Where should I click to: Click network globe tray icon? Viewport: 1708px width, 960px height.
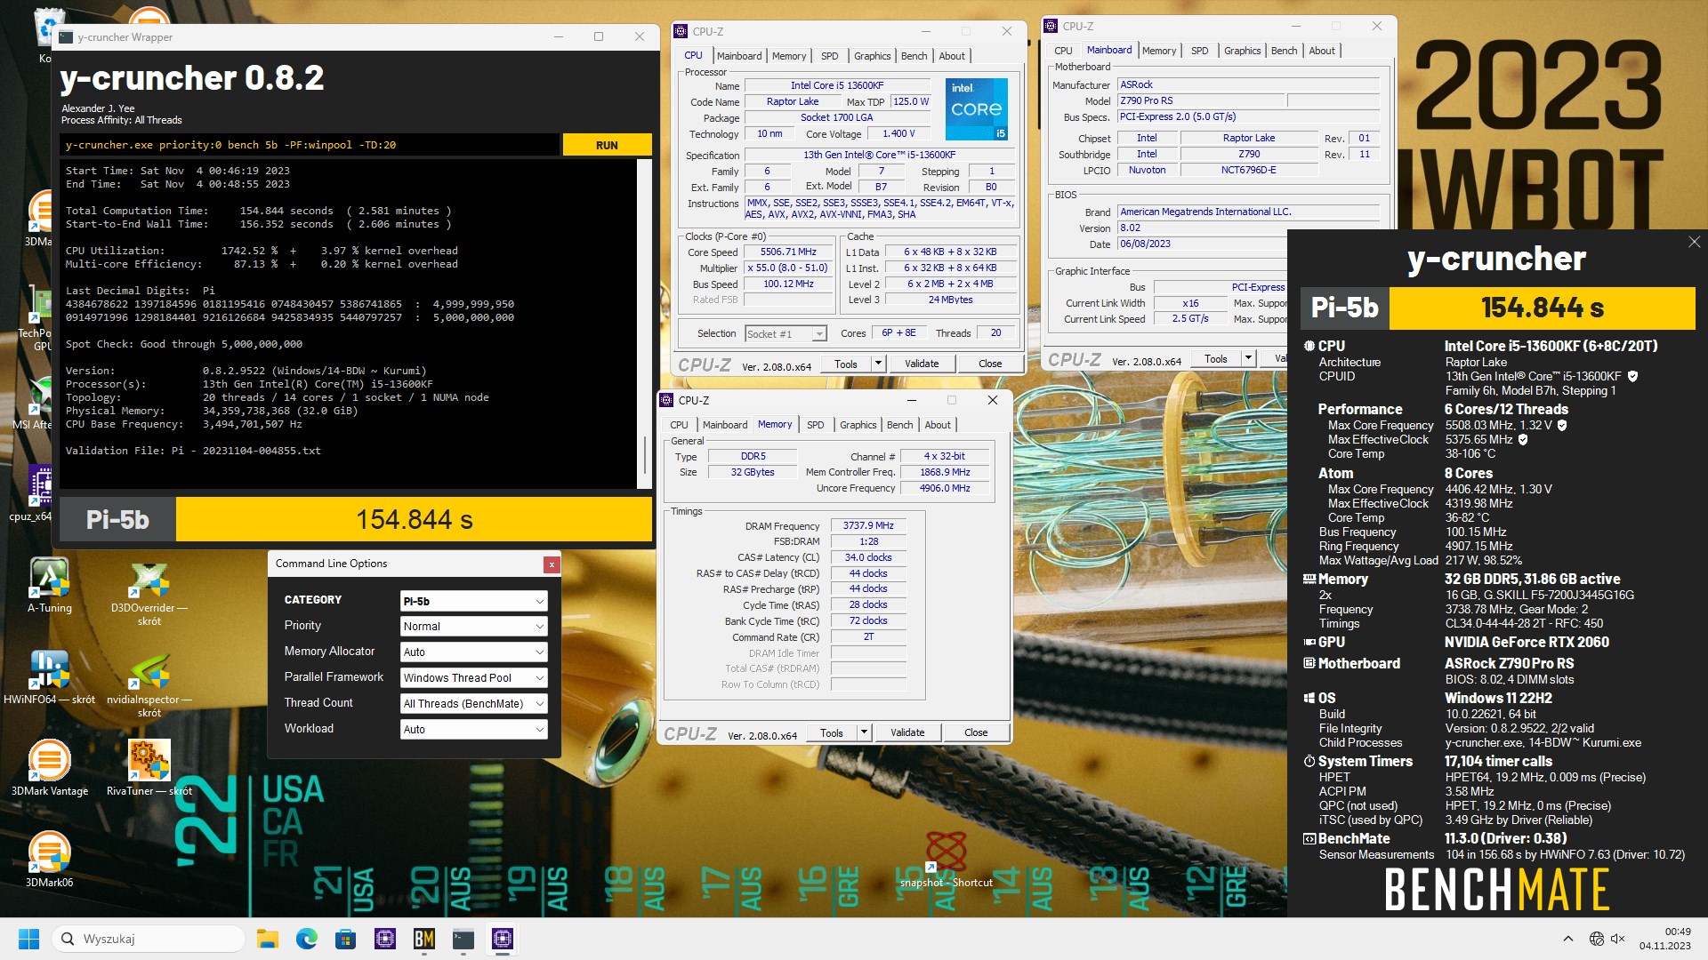click(1597, 939)
